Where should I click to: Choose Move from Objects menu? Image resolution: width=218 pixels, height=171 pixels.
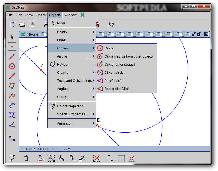tap(72, 23)
